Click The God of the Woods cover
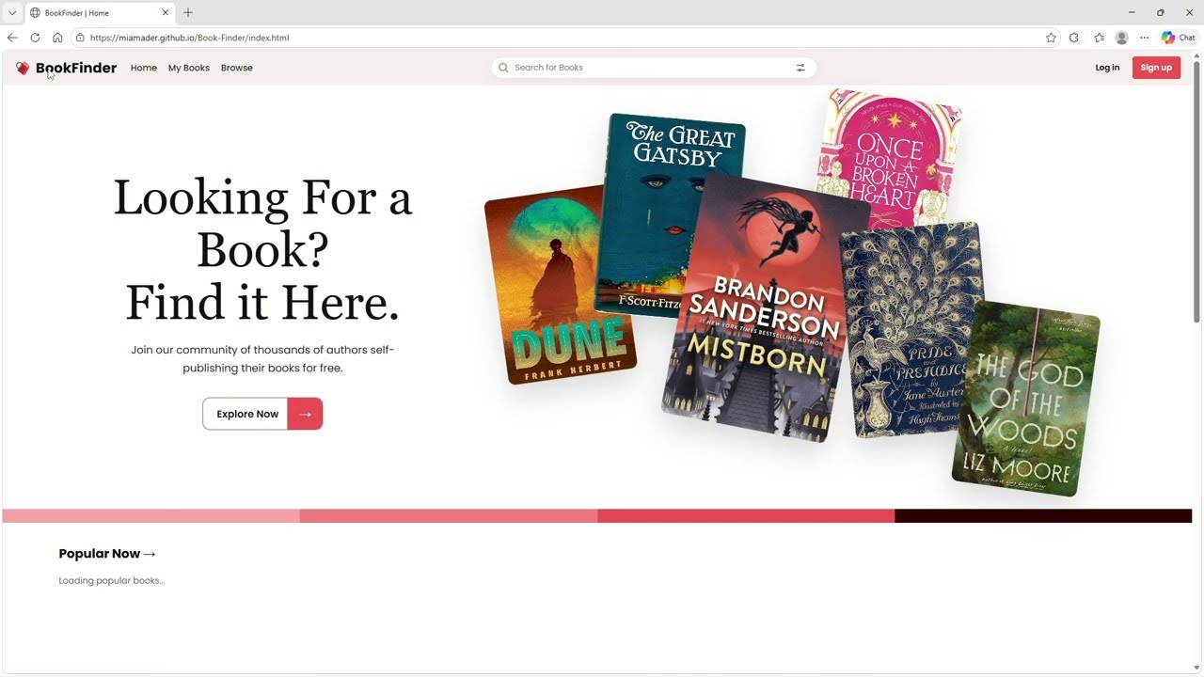This screenshot has height=677, width=1204. tap(1025, 400)
